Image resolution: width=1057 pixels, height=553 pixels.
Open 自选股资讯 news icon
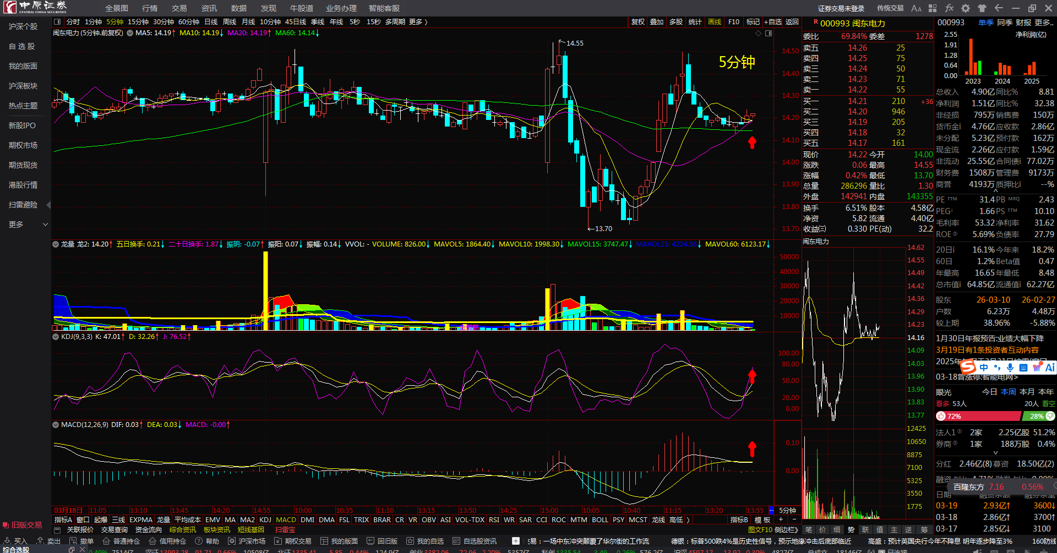click(456, 541)
